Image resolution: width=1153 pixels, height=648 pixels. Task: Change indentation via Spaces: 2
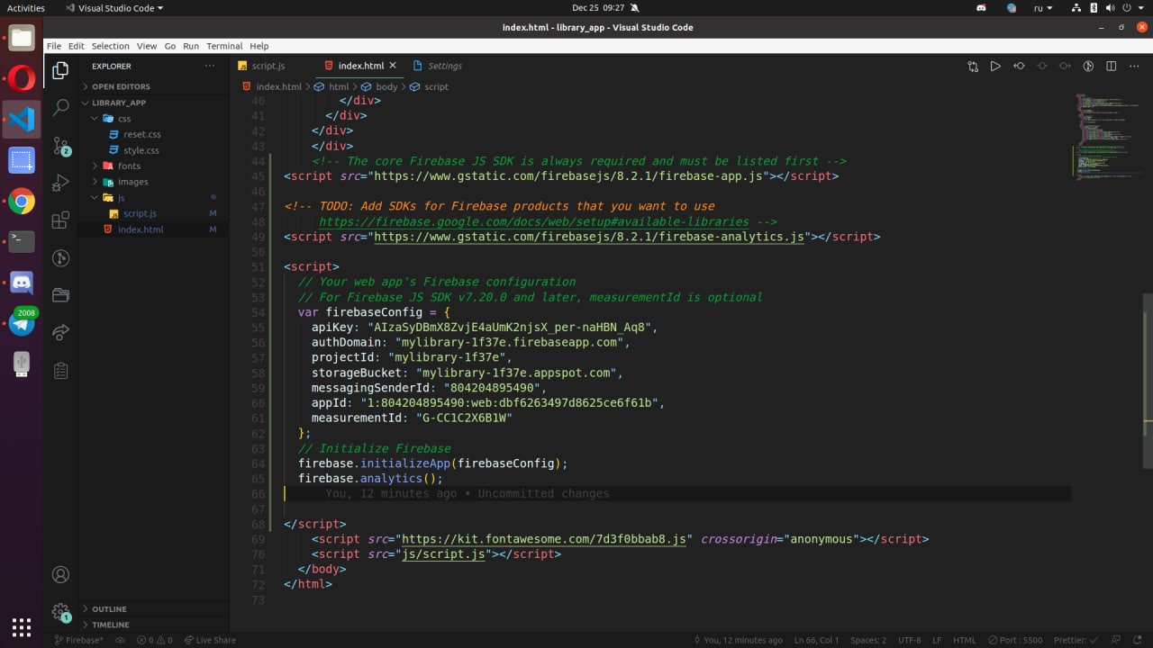coord(868,640)
